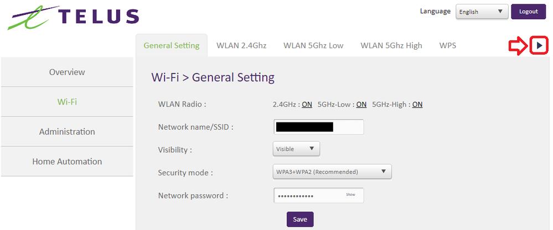Switch to the WLAN 2.4Ghz tab
The width and height of the screenshot is (553, 230).
[x=241, y=46]
